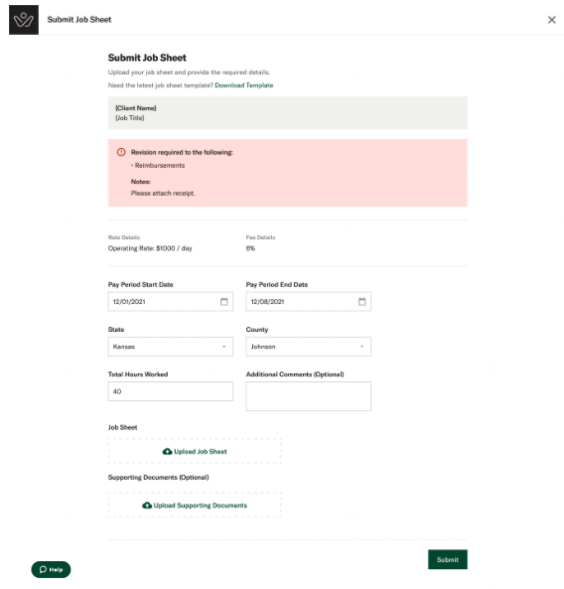Click the cloud icon beside Upload Job Sheet

(x=167, y=451)
